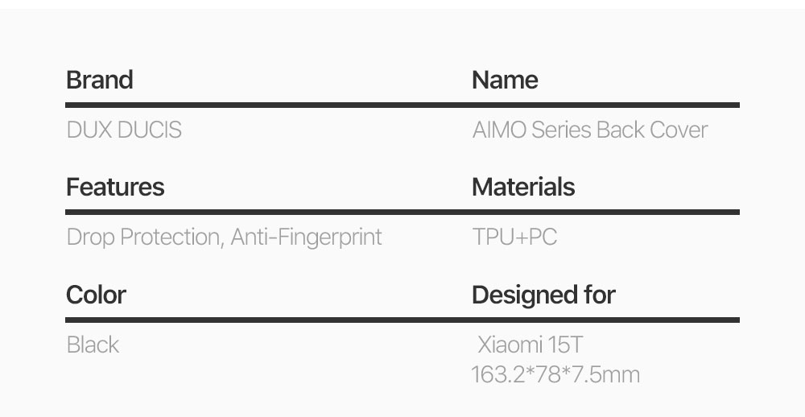Screen dimensions: 805x417
Task: Select the 163.2*78*7.5mm dimensions text
Action: [555, 374]
